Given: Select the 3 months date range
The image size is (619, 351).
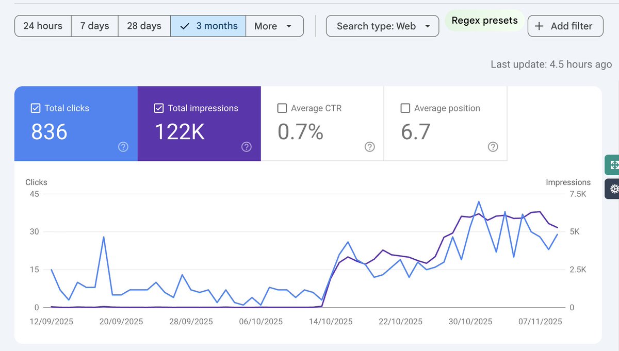Looking at the screenshot, I should [x=208, y=26].
